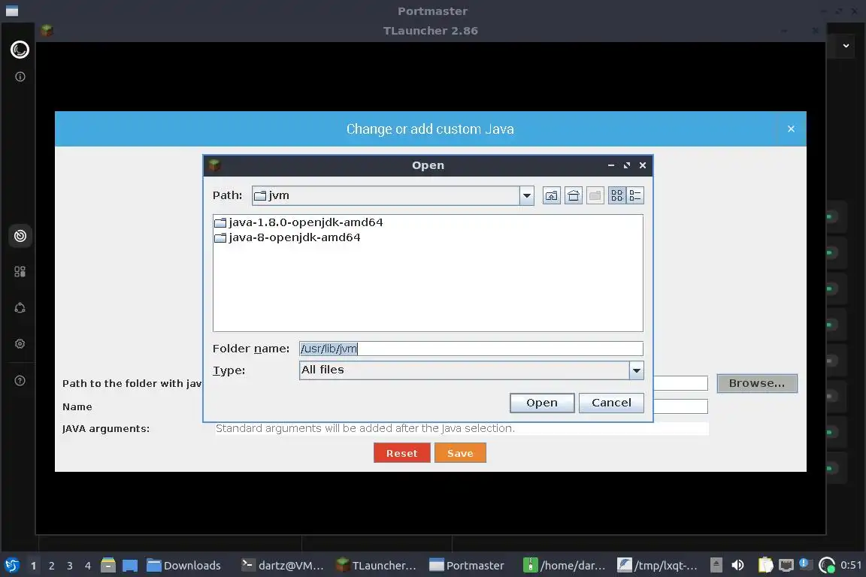Switch to virtual desktop 3

[70, 566]
